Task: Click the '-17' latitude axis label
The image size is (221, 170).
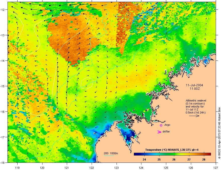Action: 3,137
